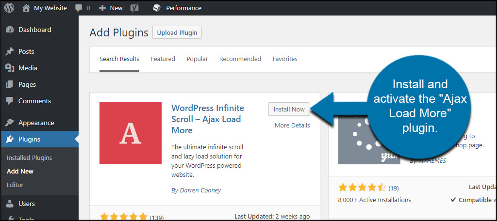Click the Upload Plugin button
Image resolution: width=497 pixels, height=221 pixels.
point(177,32)
